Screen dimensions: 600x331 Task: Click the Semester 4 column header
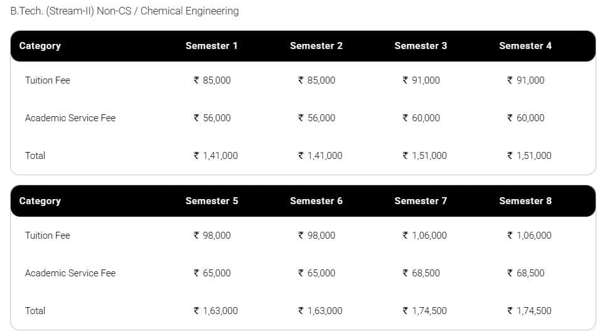525,46
